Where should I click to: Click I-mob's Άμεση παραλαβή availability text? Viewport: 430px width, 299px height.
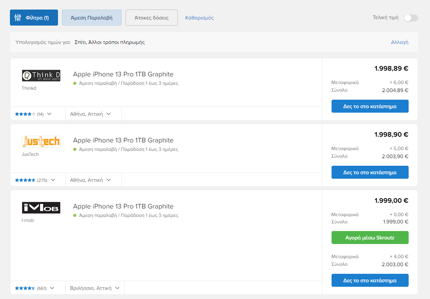128,215
